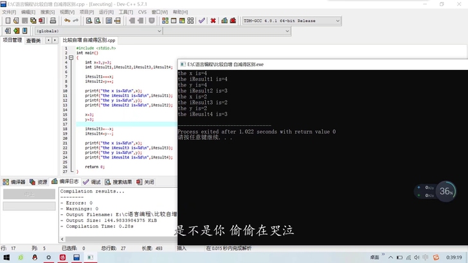Open the 窗口[W] menu
Viewport: 468px width, 263px height.
[159, 12]
